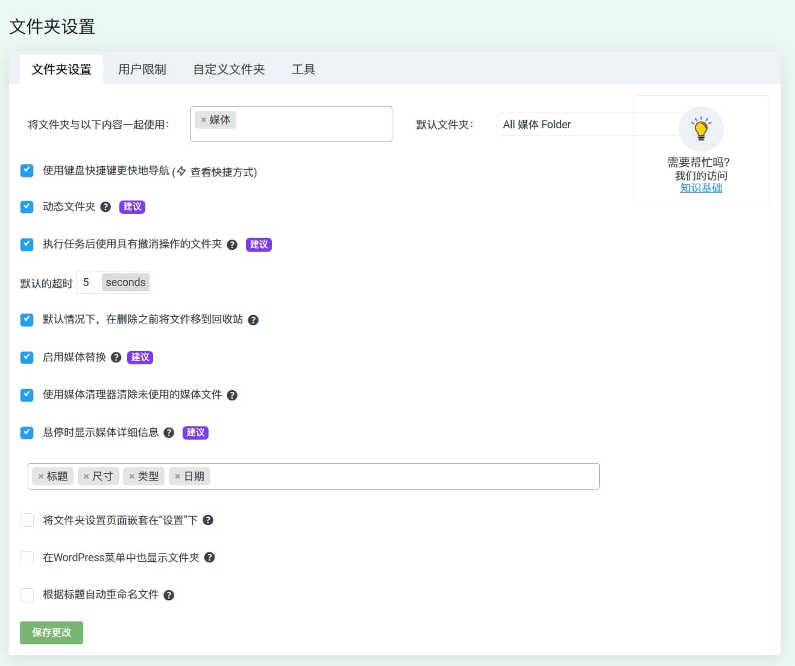This screenshot has height=666, width=795.
Task: Click help icon beside 根据标题自动重命名文件
Action: pyautogui.click(x=169, y=596)
